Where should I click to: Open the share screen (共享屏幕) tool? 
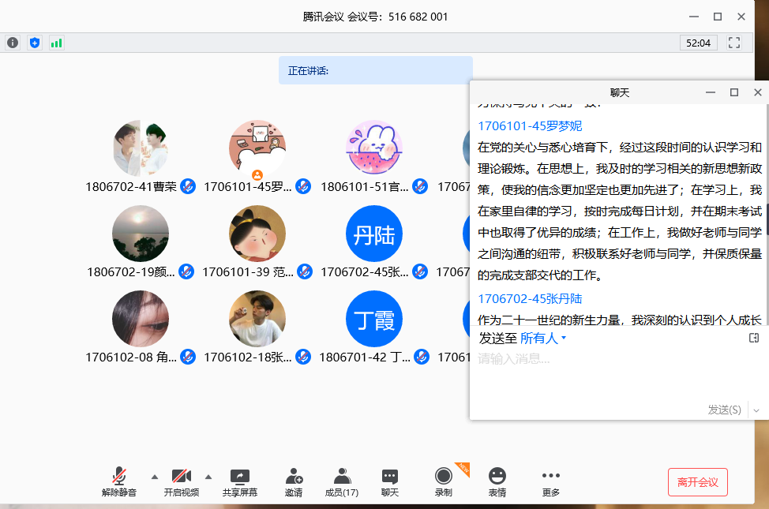(239, 481)
